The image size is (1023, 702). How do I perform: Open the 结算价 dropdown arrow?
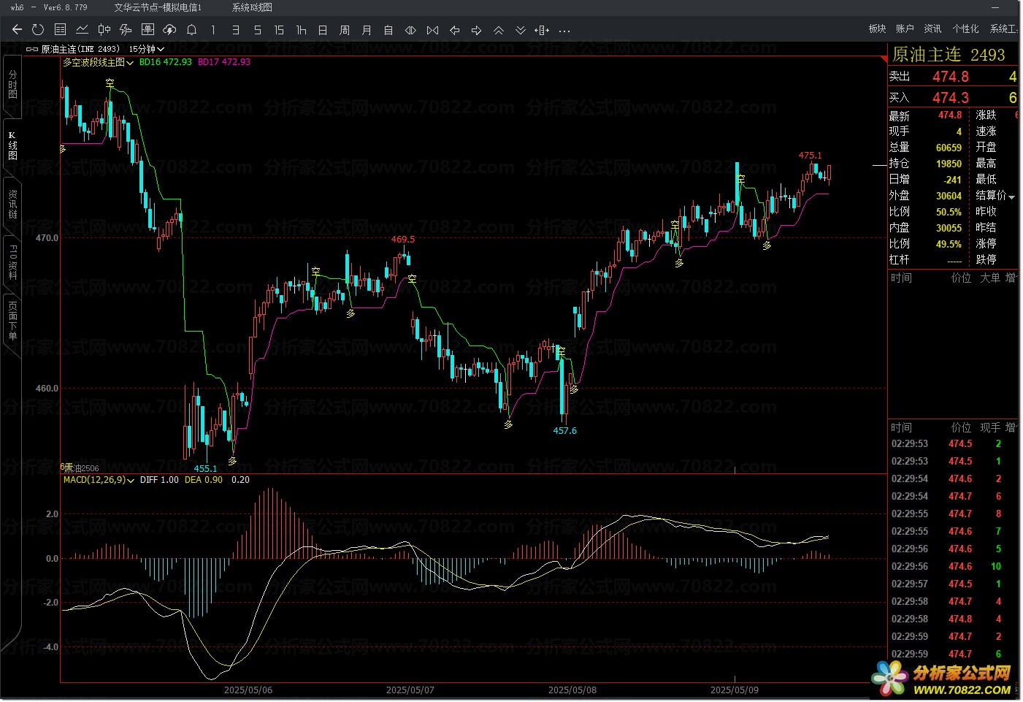pos(1012,197)
